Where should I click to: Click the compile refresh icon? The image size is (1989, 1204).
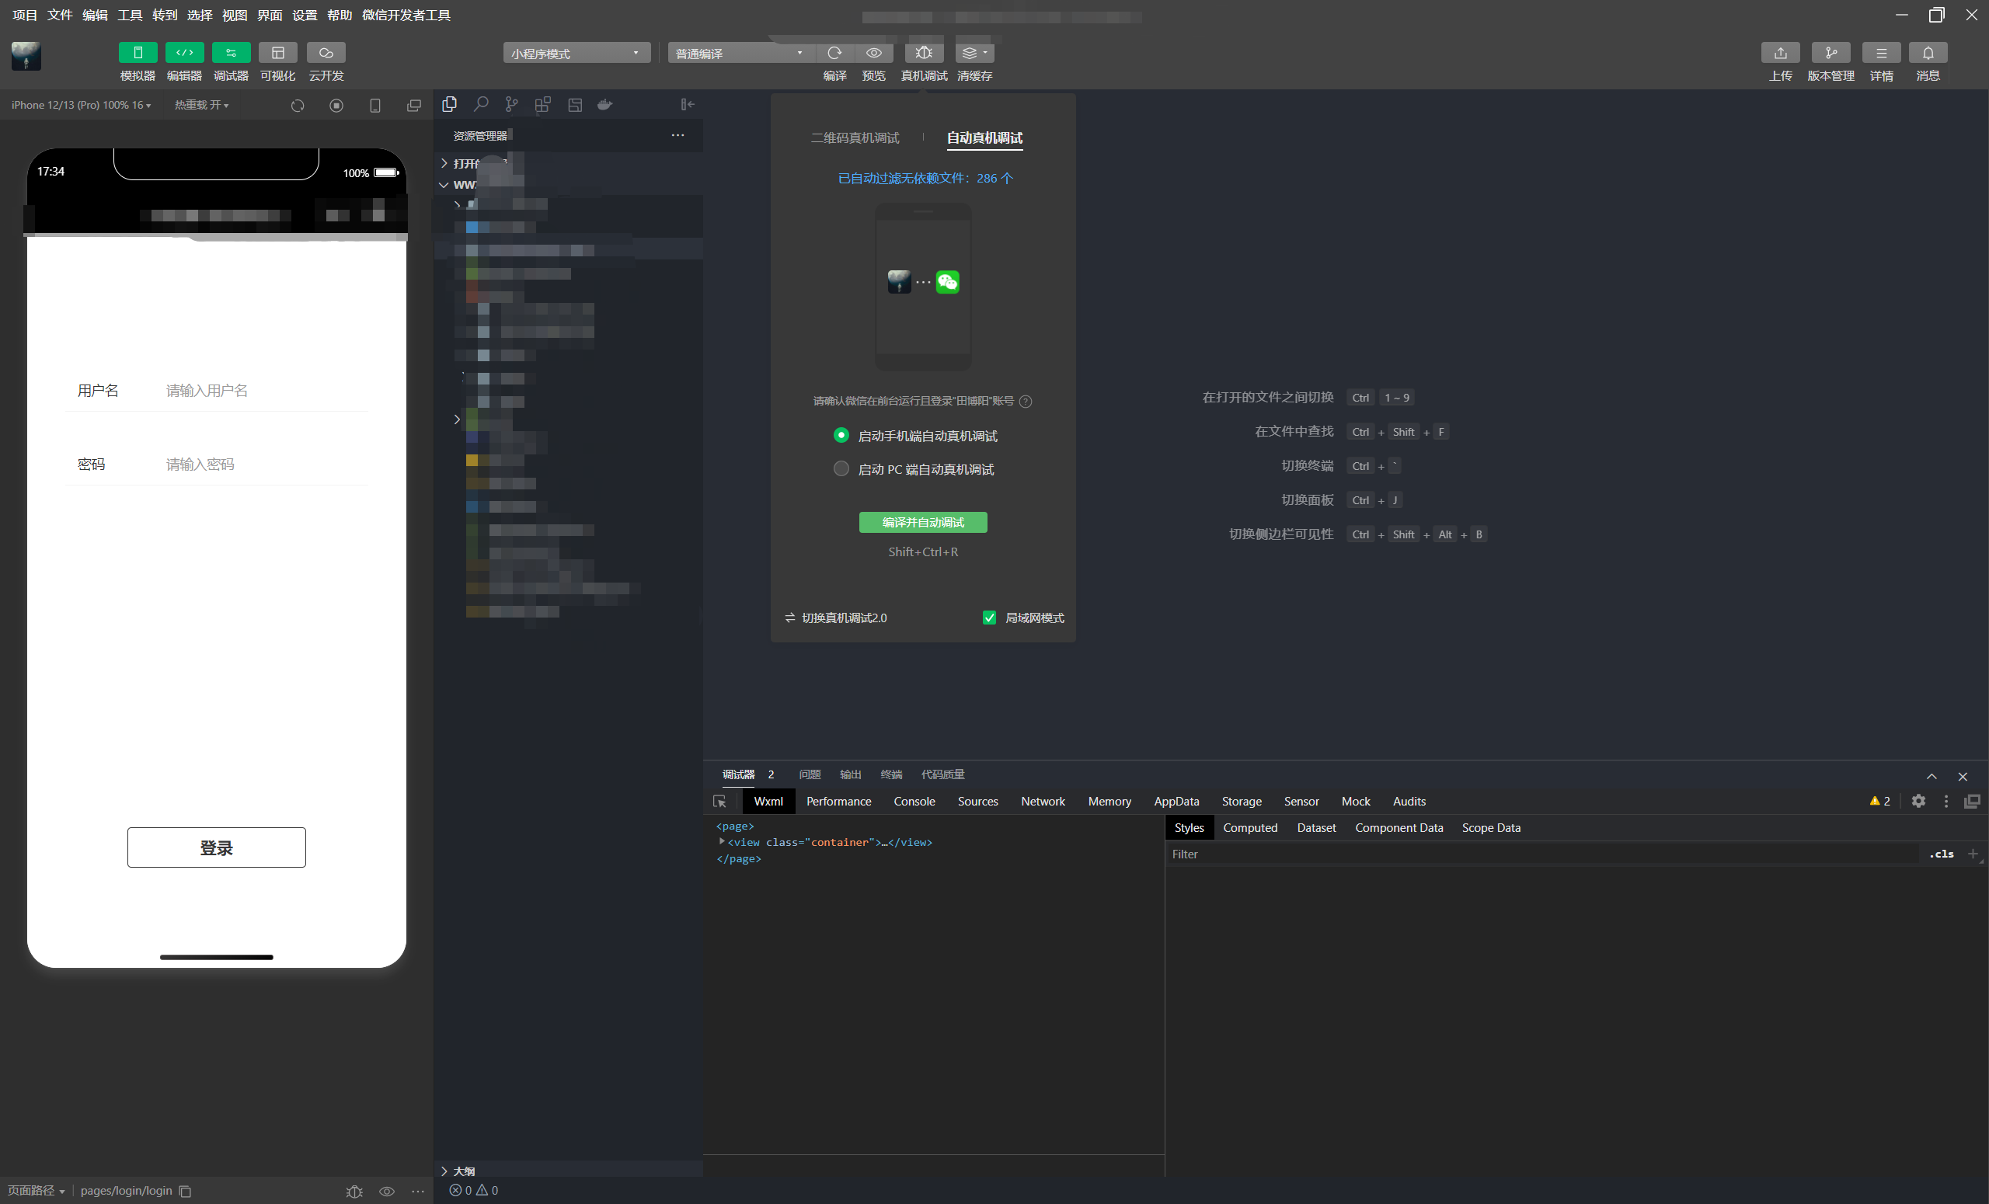[x=834, y=54]
